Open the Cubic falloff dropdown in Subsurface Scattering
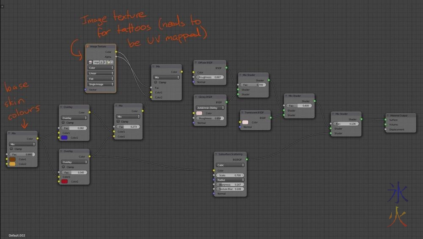Screen dimensions: 423x239 coord(231,165)
